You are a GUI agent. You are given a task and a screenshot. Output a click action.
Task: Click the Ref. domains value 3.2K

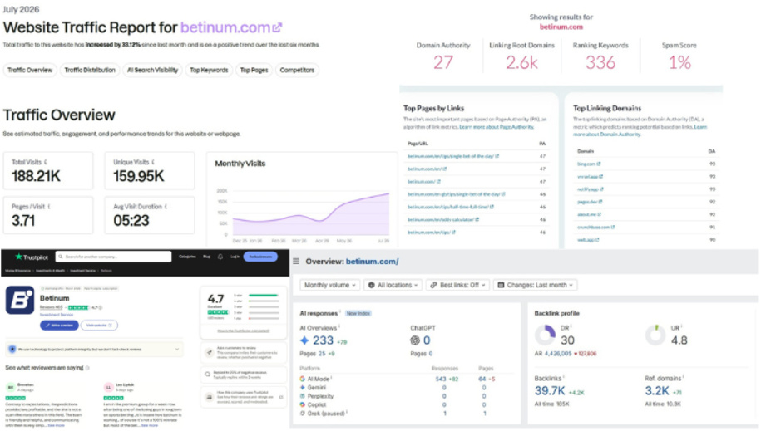(x=657, y=391)
